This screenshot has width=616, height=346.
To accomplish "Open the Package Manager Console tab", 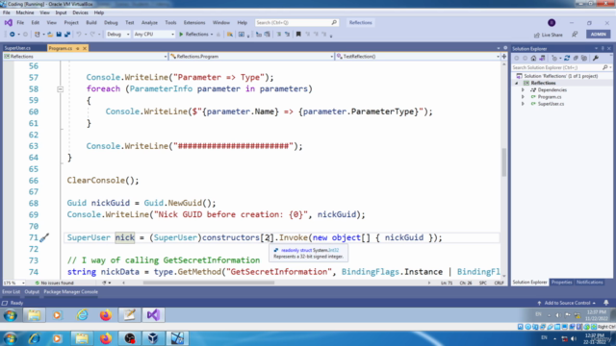I will 70,292.
